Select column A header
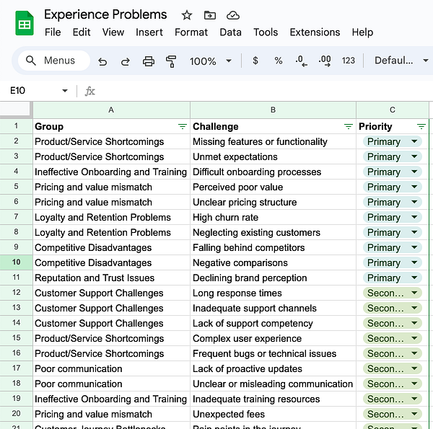This screenshot has width=433, height=429. click(x=111, y=110)
